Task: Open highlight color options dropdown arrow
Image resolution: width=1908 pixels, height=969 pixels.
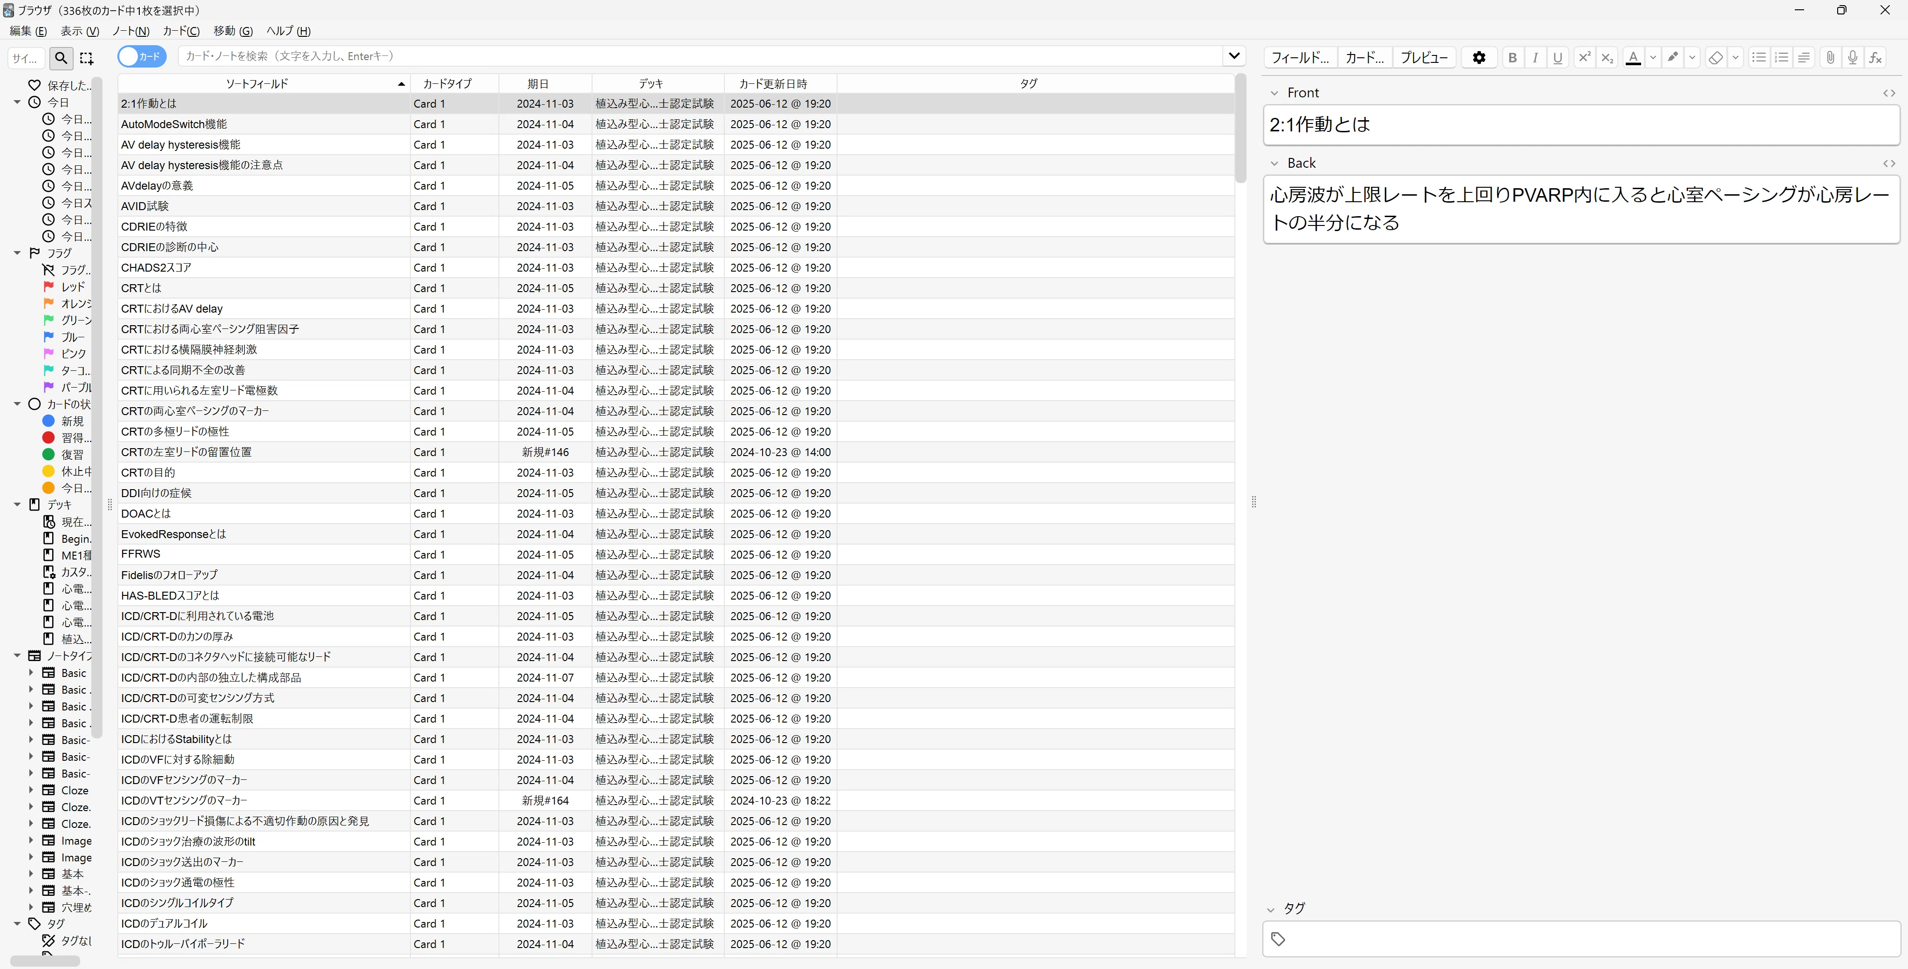Action: click(1692, 57)
